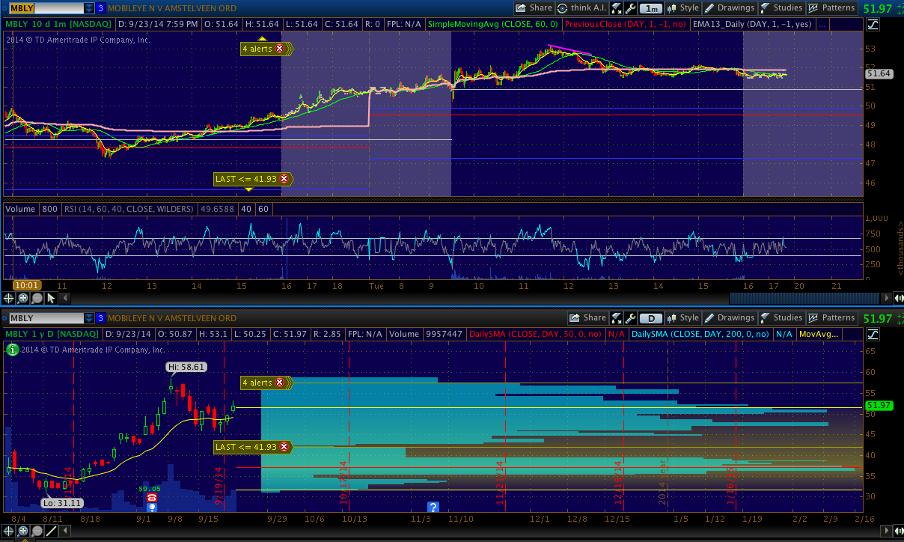Click the red telephone earnings call icon

click(152, 497)
